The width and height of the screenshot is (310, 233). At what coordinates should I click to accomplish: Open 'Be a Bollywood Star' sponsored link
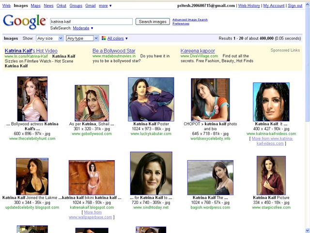tap(114, 51)
